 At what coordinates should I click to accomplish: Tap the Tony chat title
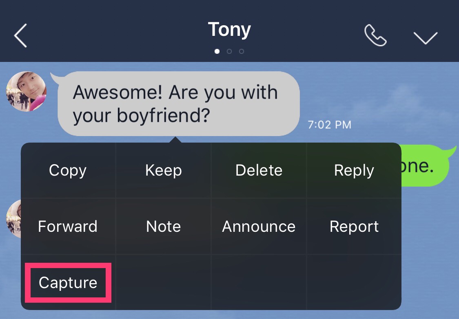point(229,30)
